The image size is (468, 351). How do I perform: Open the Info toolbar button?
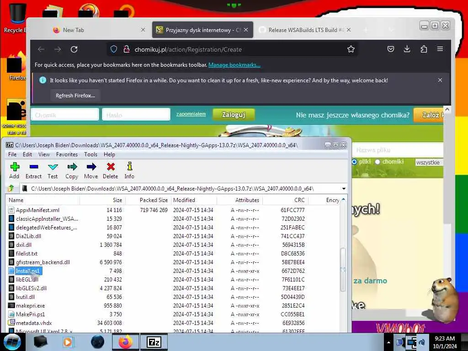[129, 170]
